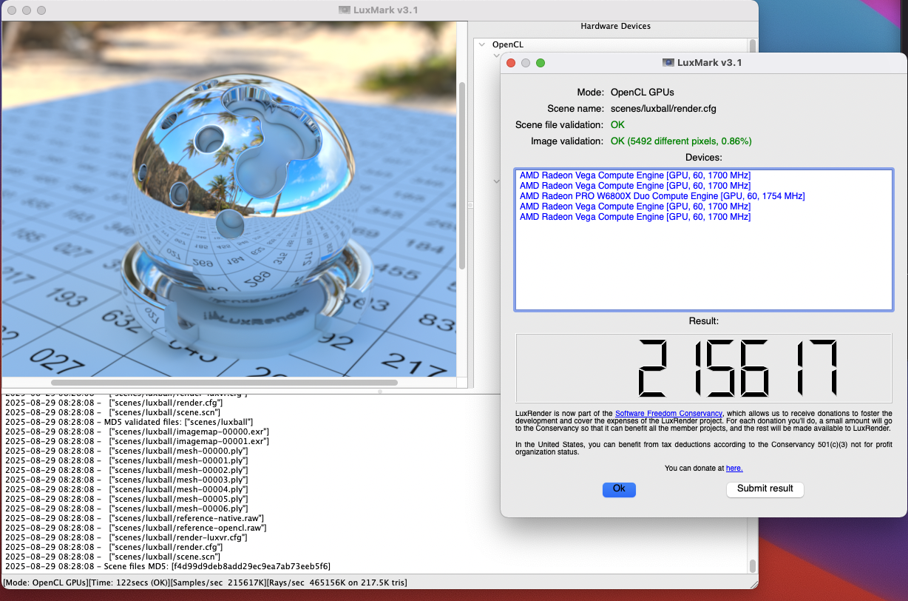The image size is (908, 601).
Task: Collapse the top-level OpenCL tree node
Action: (481, 44)
